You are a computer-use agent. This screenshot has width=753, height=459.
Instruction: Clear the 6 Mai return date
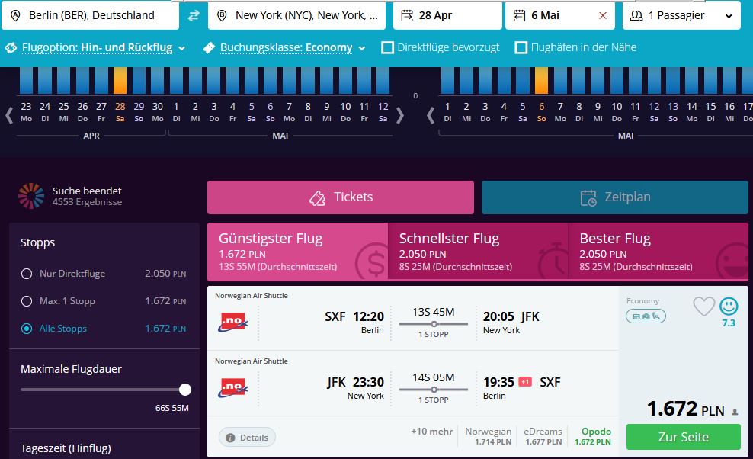(x=603, y=15)
